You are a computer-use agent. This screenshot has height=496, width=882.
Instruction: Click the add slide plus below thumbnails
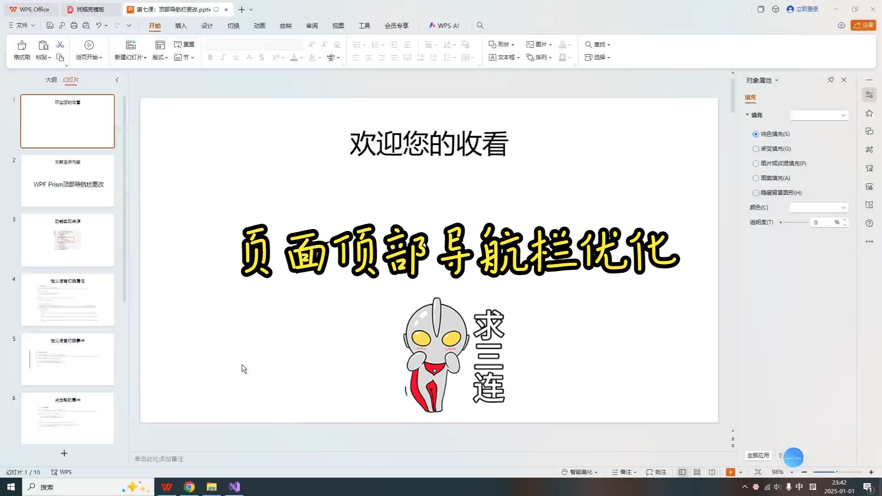click(x=64, y=453)
